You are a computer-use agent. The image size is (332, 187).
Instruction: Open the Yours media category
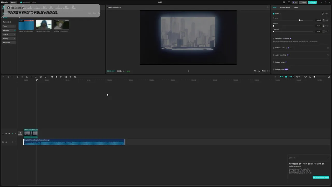9,26
